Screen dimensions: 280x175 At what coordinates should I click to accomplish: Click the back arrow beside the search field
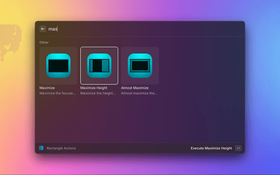point(43,29)
